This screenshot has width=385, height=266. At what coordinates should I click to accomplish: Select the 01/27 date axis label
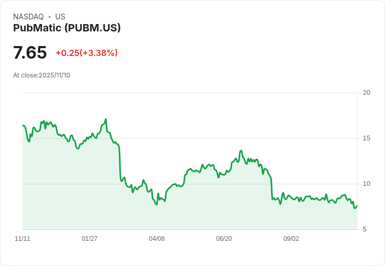(89, 239)
